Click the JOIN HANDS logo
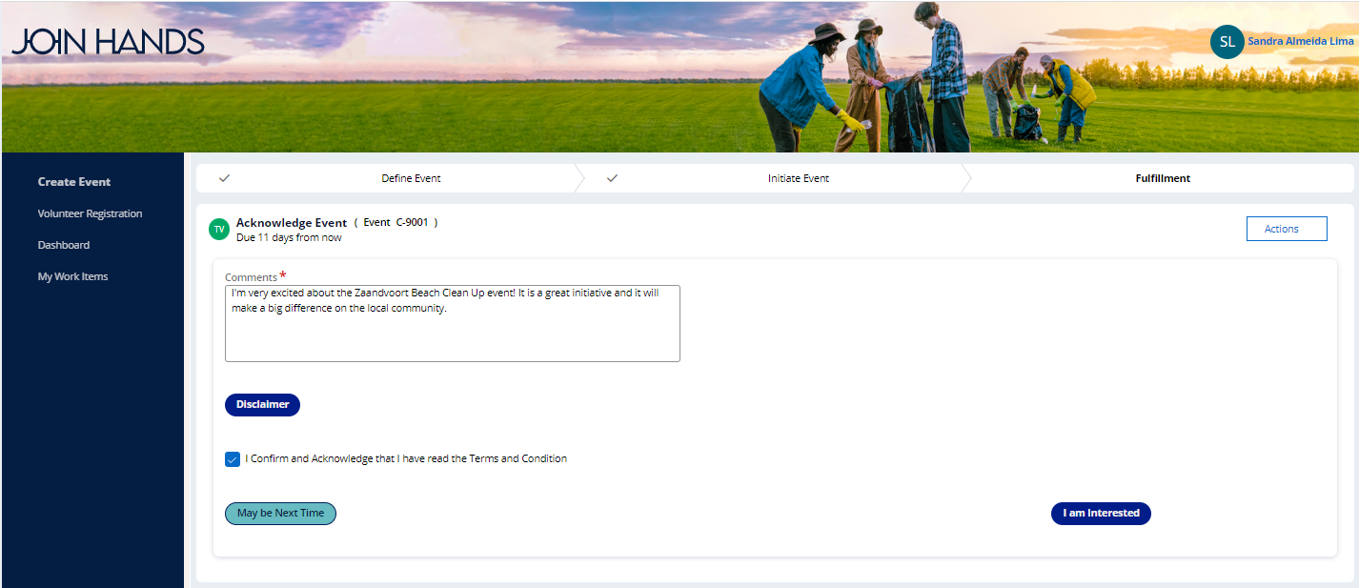This screenshot has width=1359, height=588. (x=108, y=41)
